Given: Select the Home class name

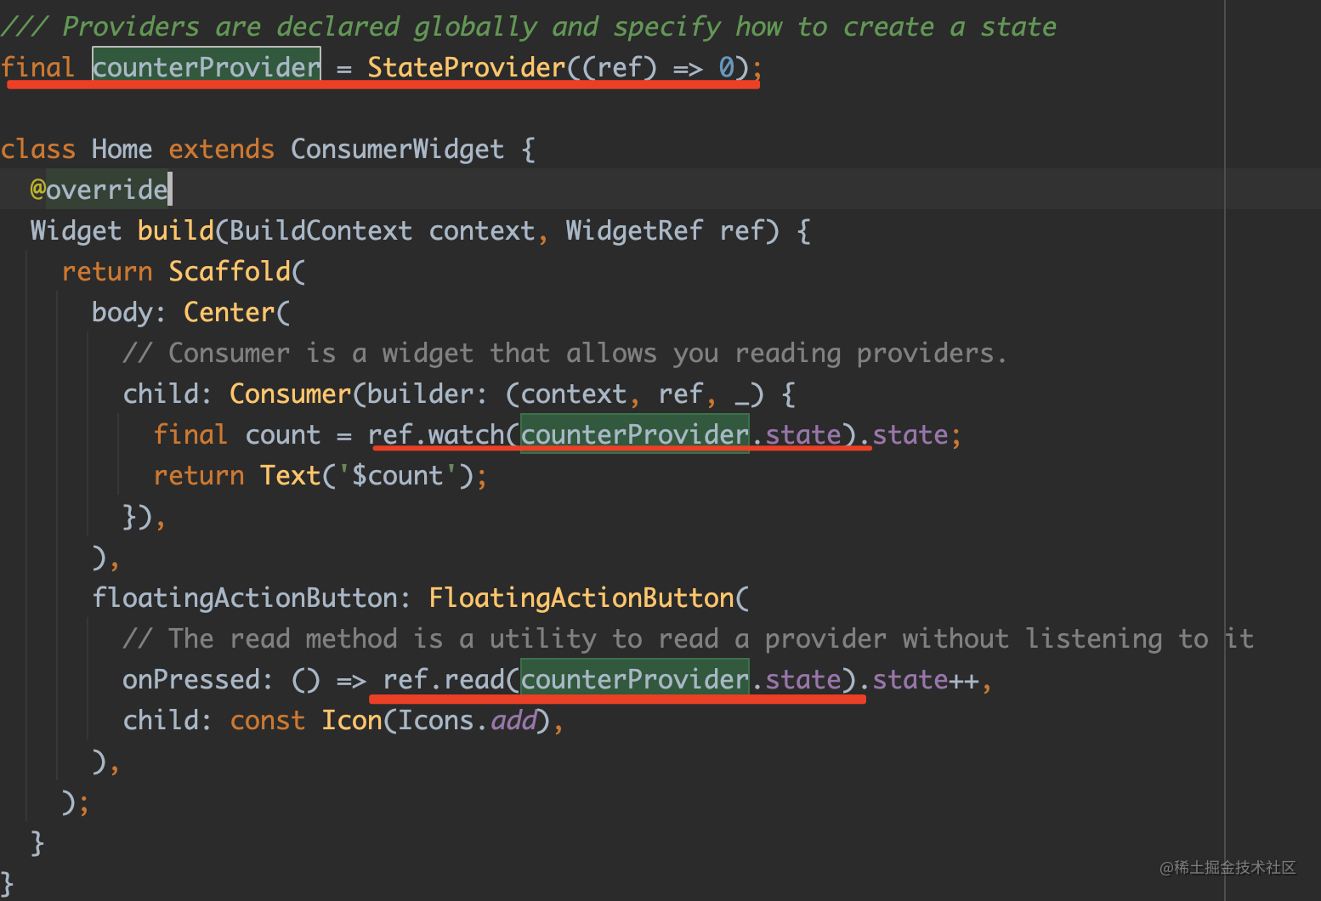Looking at the screenshot, I should pyautogui.click(x=122, y=149).
